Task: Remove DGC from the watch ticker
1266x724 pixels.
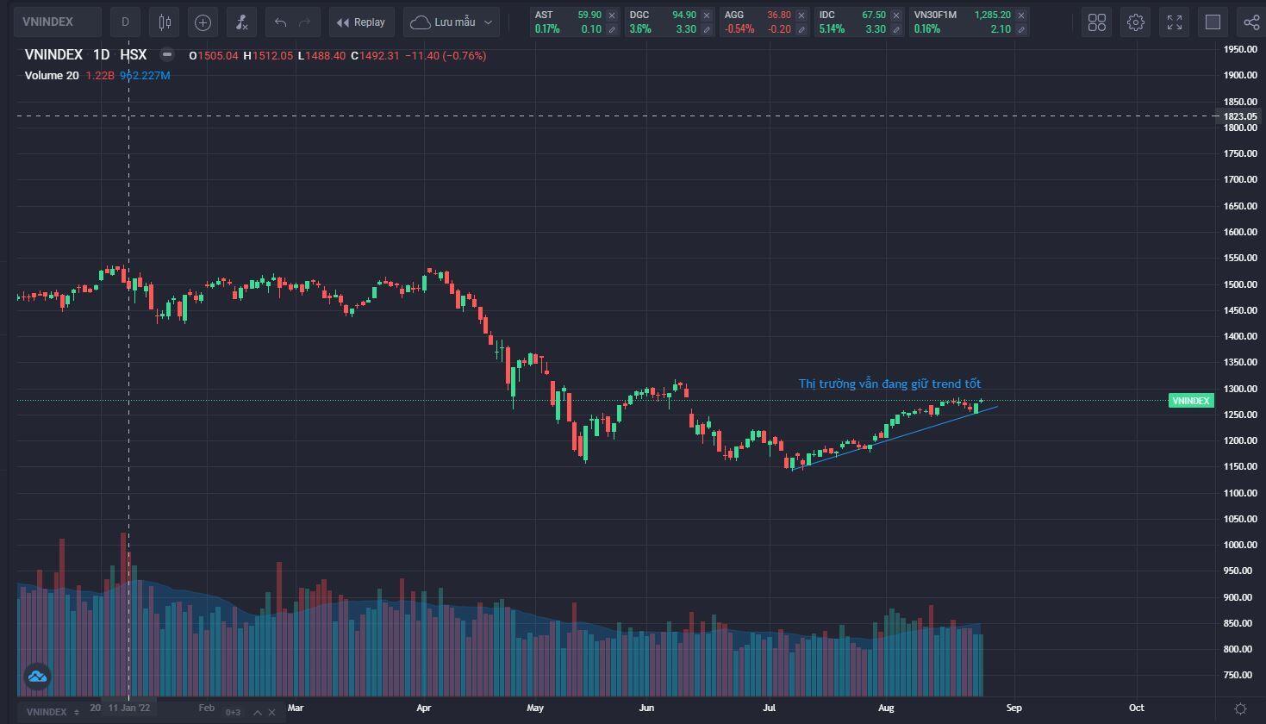Action: (707, 15)
